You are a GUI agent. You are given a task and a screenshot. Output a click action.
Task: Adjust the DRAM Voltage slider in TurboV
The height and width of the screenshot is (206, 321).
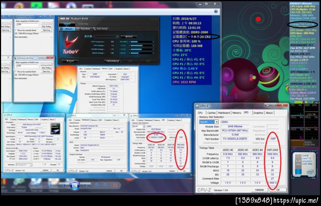141,53
